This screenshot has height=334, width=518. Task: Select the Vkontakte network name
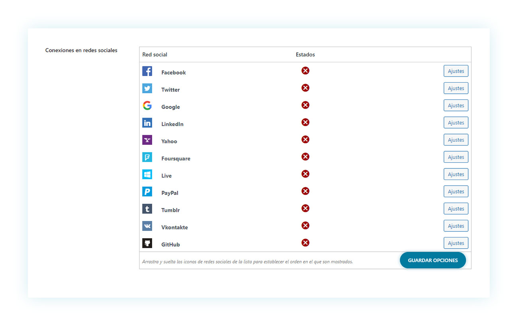click(x=175, y=227)
